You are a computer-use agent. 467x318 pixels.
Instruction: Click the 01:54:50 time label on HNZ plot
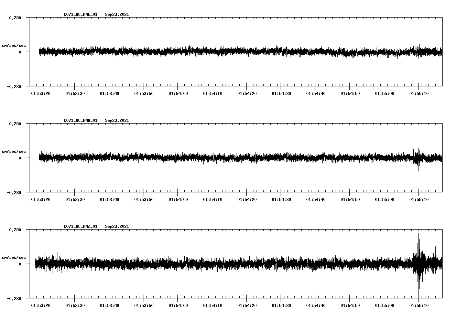350,305
